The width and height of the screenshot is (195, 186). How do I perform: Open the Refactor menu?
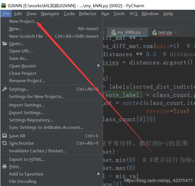pyautogui.click(x=88, y=14)
